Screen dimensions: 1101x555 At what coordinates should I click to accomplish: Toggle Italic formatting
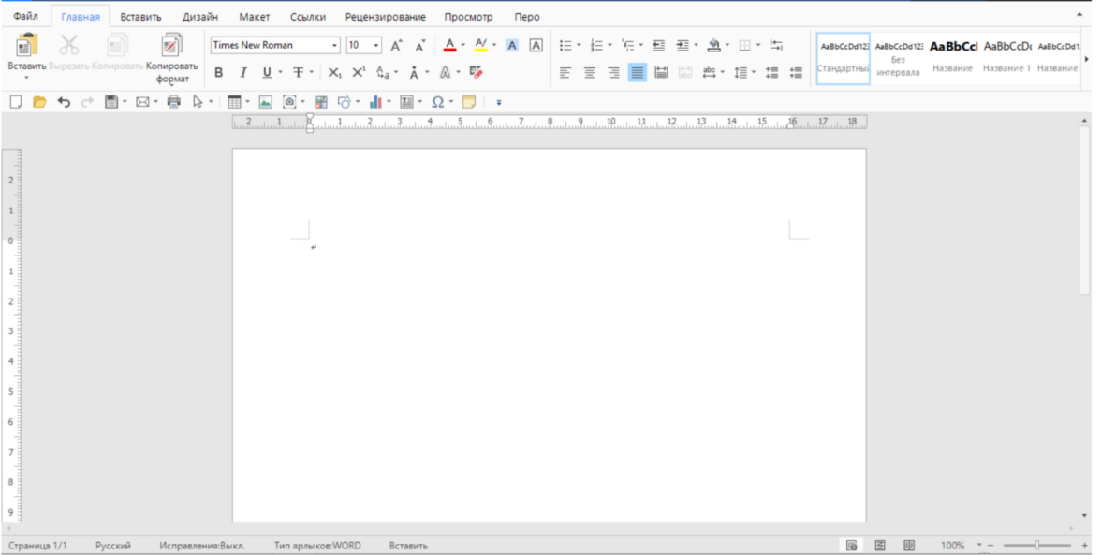pyautogui.click(x=242, y=73)
